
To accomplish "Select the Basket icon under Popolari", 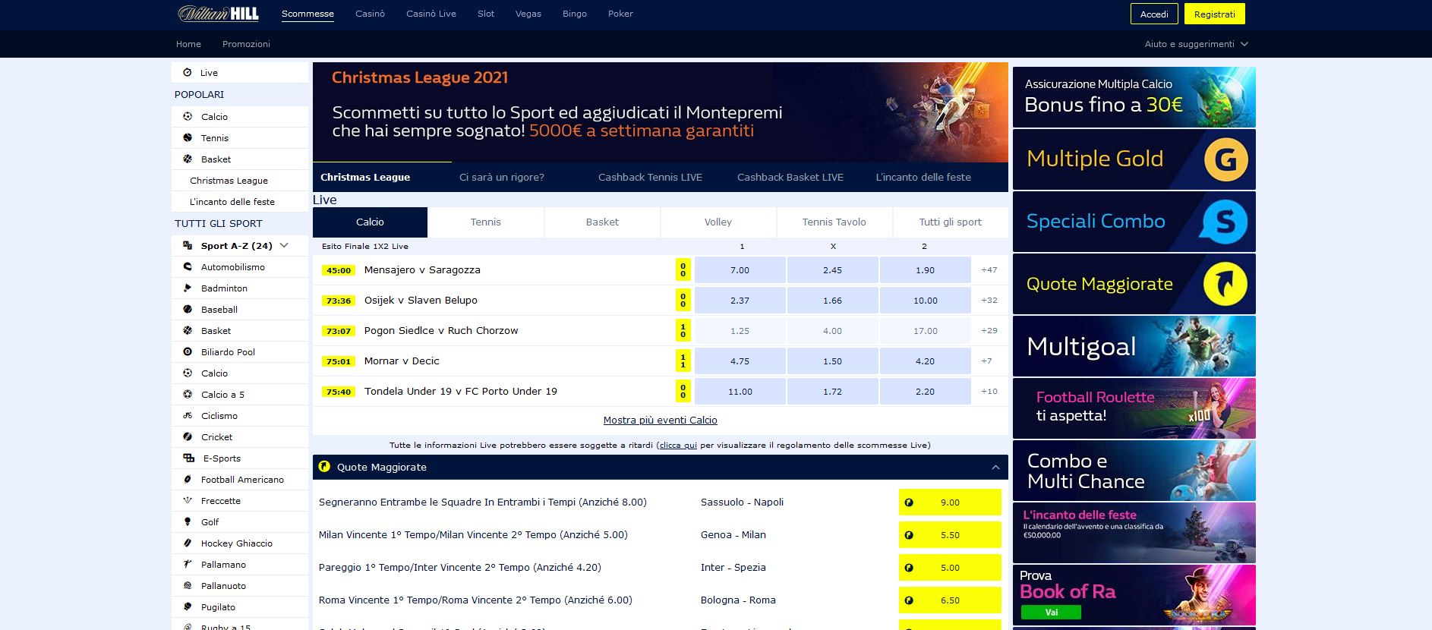I will [188, 159].
